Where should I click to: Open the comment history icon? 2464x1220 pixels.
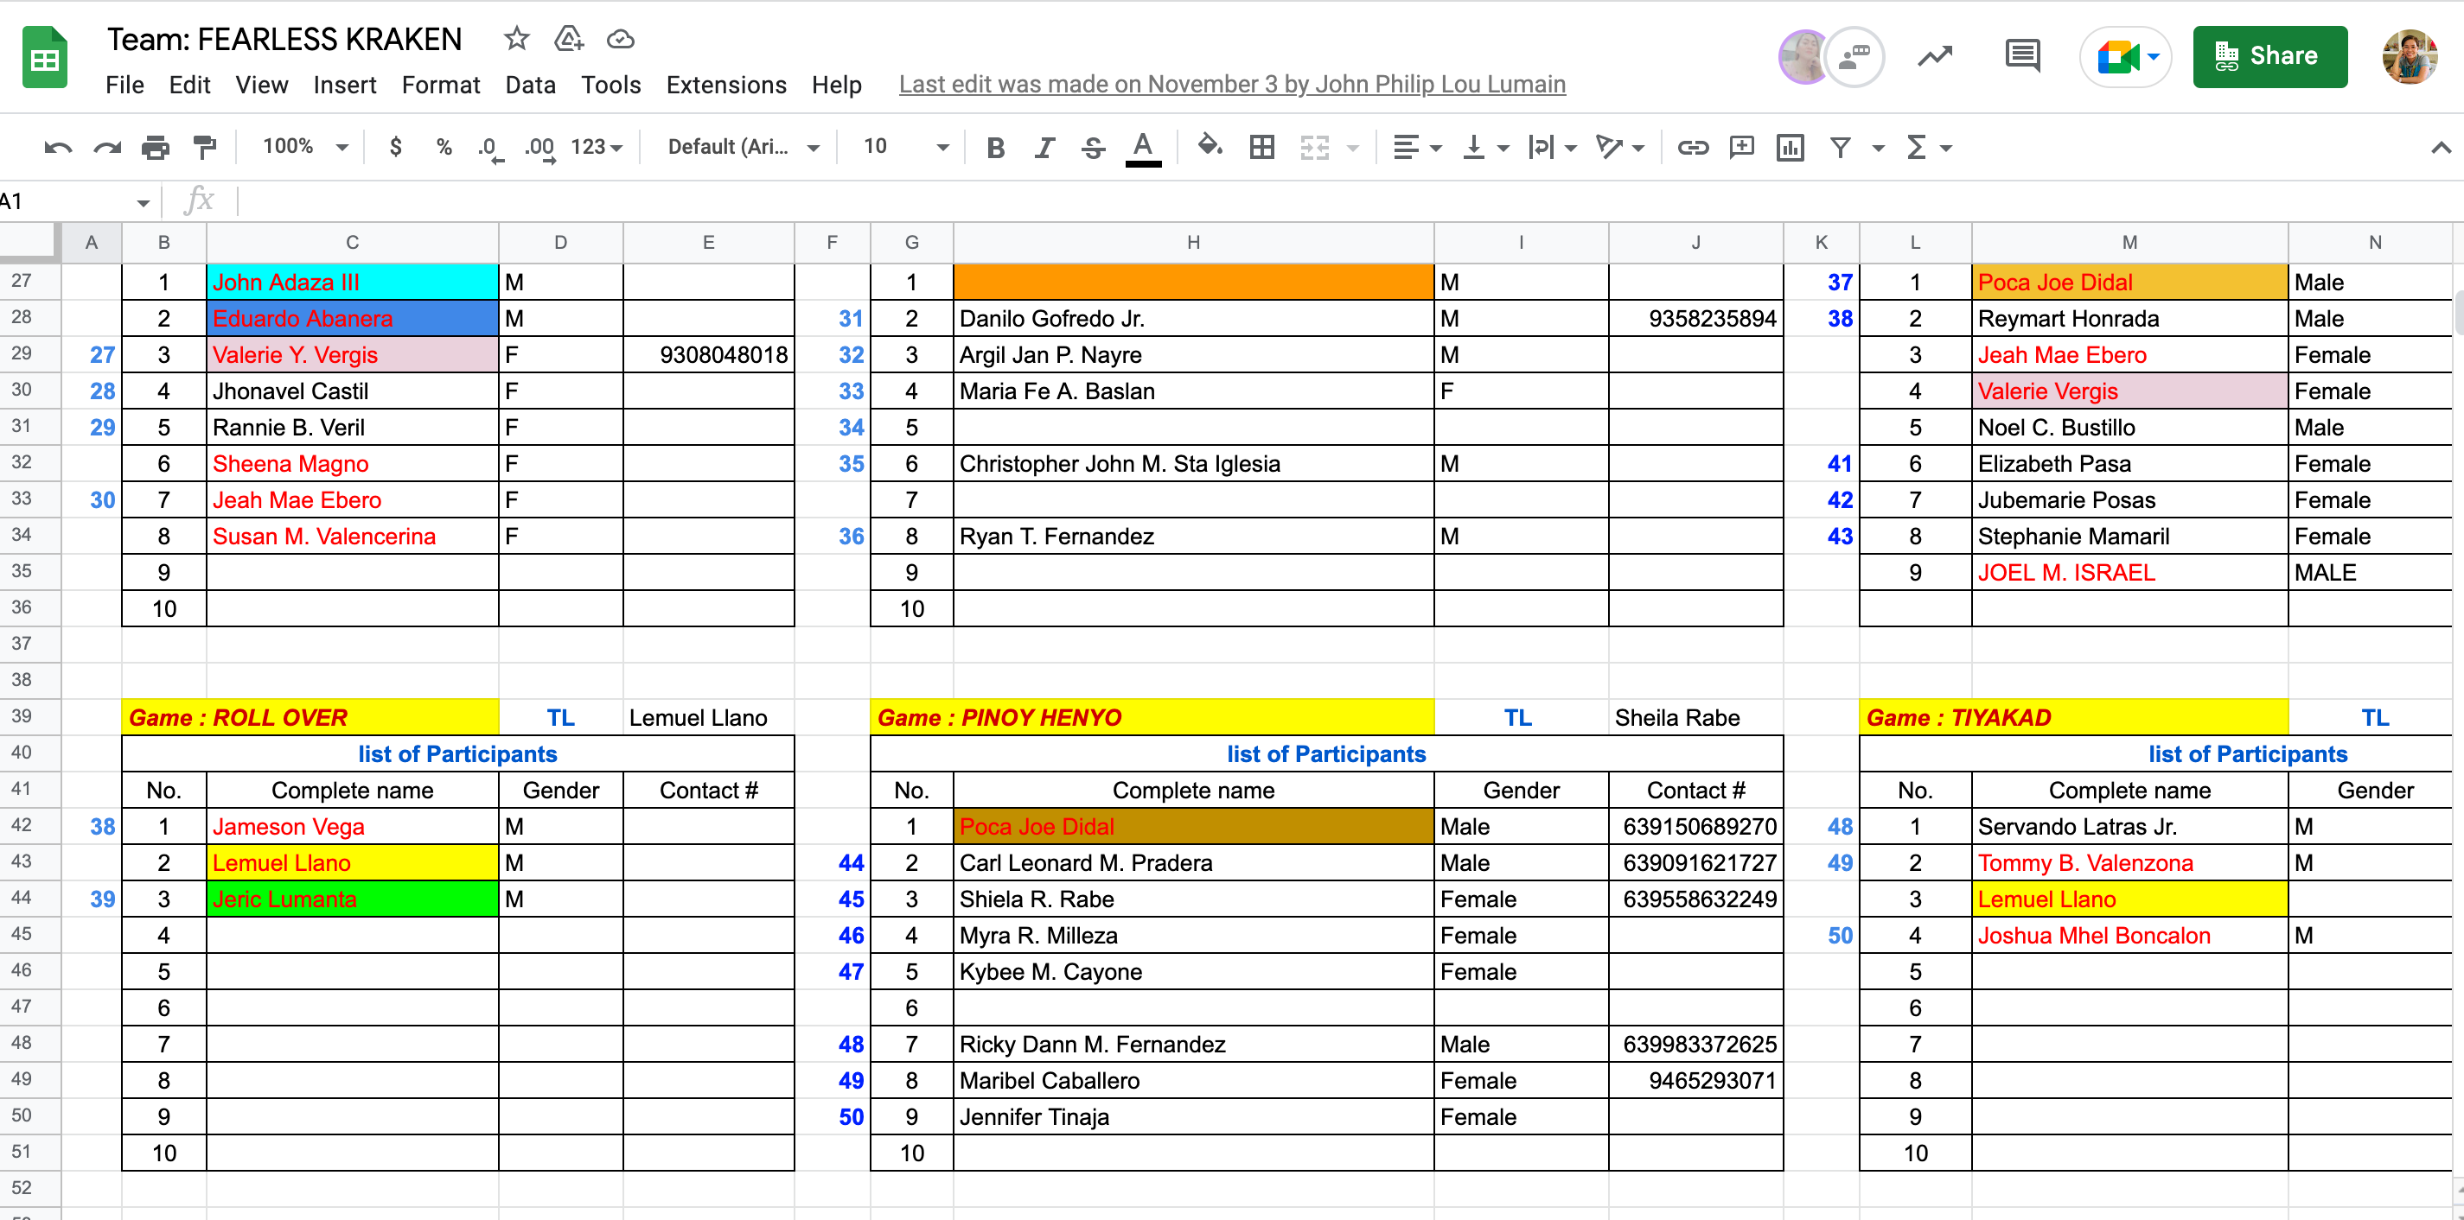[2021, 56]
